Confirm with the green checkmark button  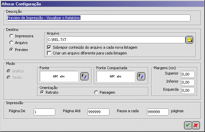[188, 125]
